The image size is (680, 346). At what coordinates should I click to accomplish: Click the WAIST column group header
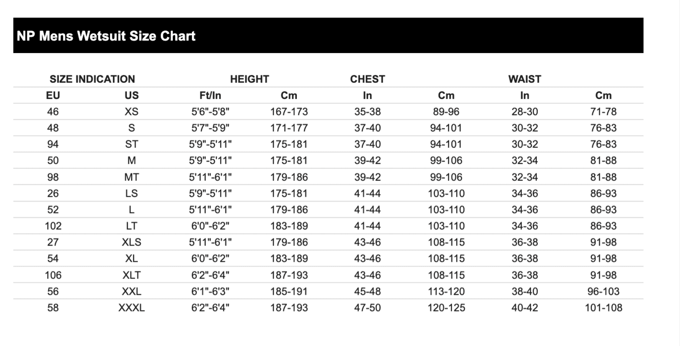coord(524,79)
